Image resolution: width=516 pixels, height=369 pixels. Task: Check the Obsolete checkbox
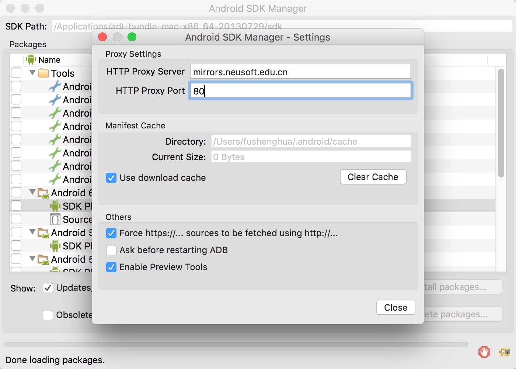click(48, 315)
